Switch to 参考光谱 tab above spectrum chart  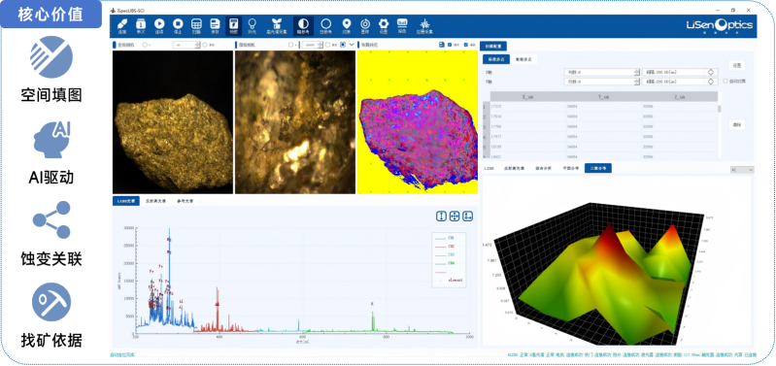(186, 201)
